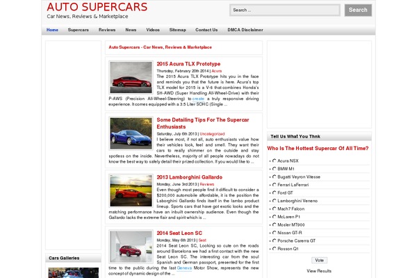Click the Cars Galleries thumbnail image

pos(74,272)
